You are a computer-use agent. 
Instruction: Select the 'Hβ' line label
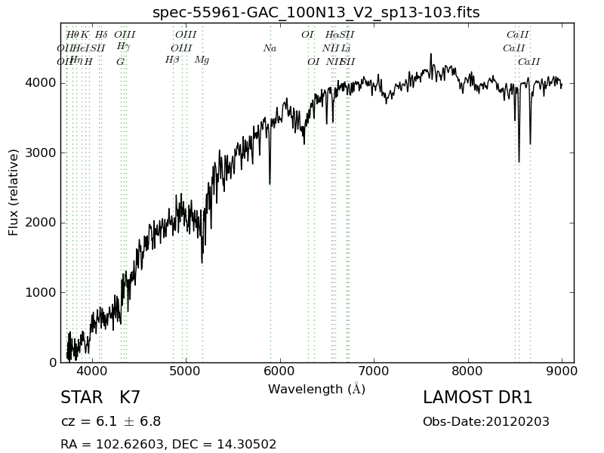tap(172, 60)
